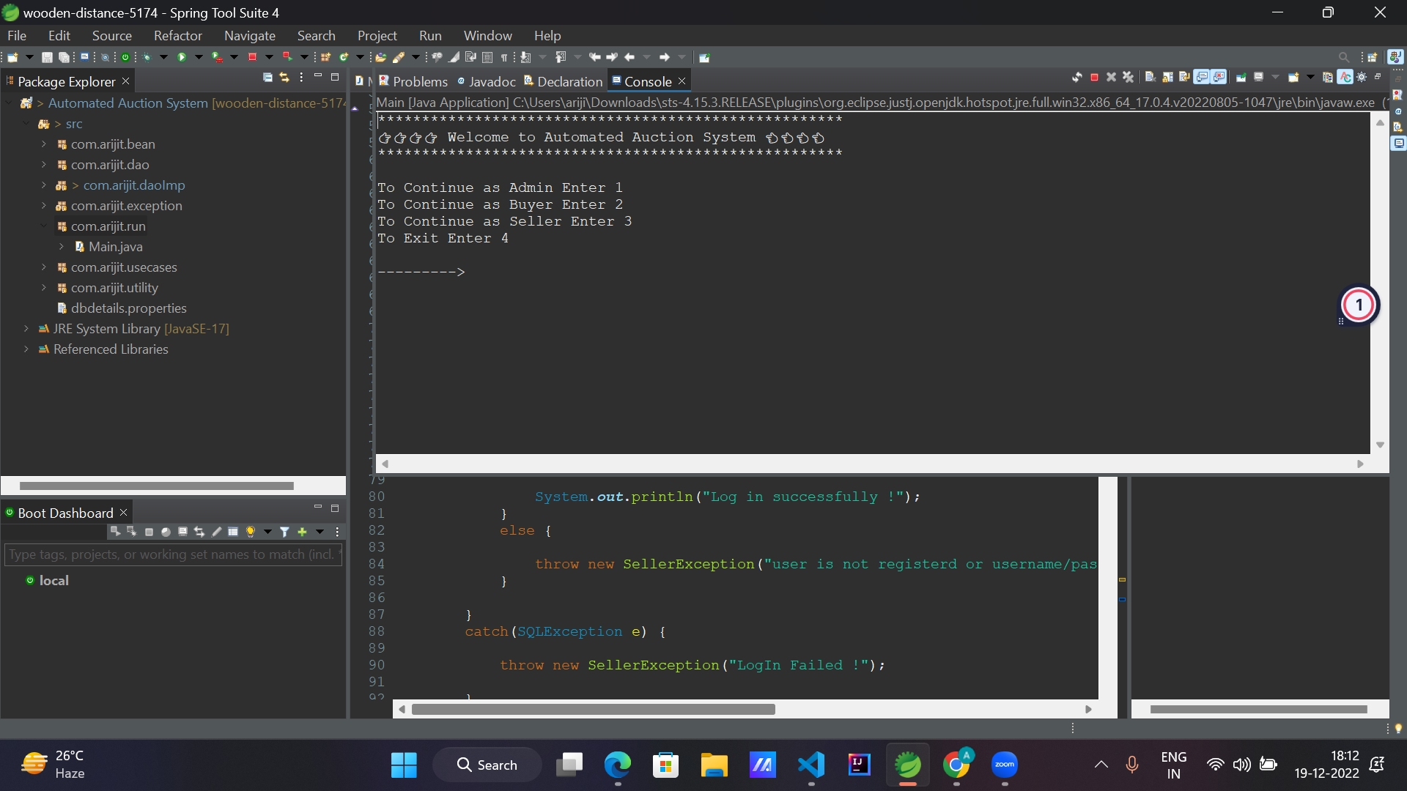1407x791 pixels.
Task: Click the Debug bug icon
Action: [147, 57]
